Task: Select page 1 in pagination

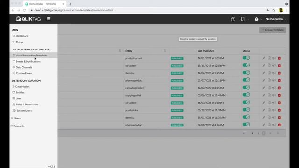Action: [258, 133]
